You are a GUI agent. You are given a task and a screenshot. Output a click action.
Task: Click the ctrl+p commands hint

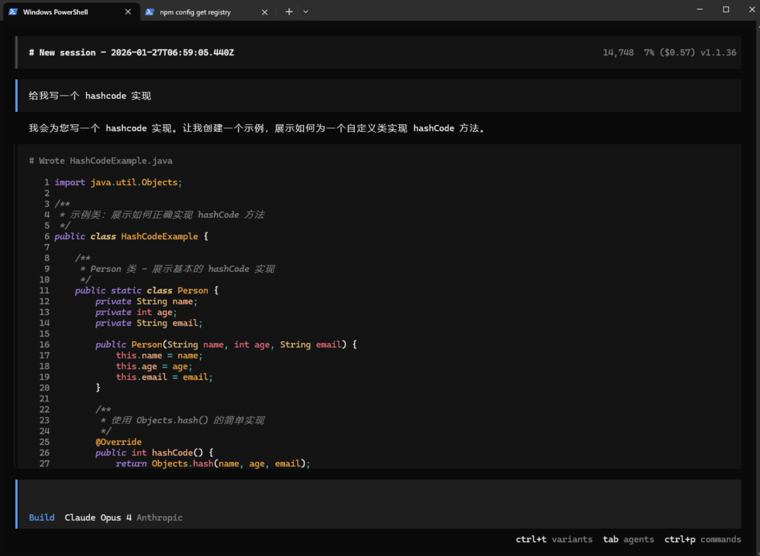(x=703, y=539)
